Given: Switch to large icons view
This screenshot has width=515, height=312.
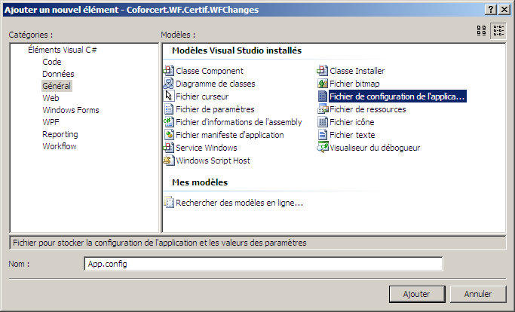Looking at the screenshot, I should coord(482,31).
